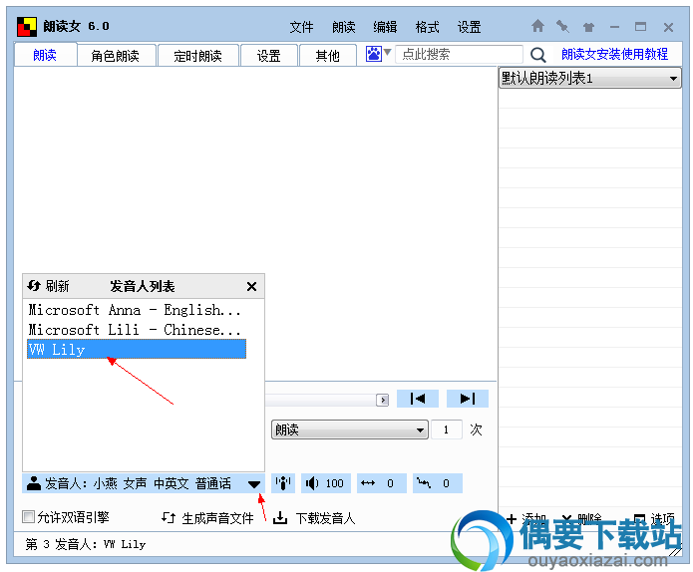
Task: Close the 发音人列表 panel
Action: [251, 287]
